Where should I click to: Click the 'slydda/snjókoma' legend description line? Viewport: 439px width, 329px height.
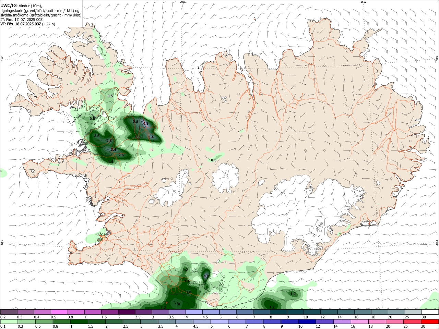coord(41,15)
